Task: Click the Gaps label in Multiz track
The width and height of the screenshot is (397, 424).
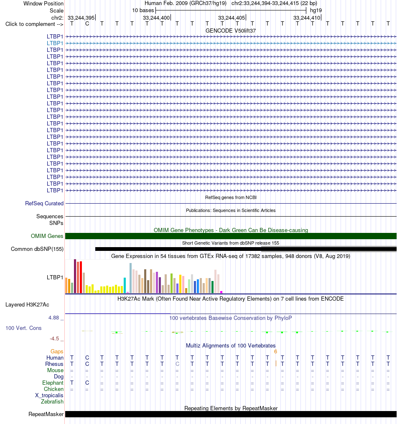Action: click(57, 352)
